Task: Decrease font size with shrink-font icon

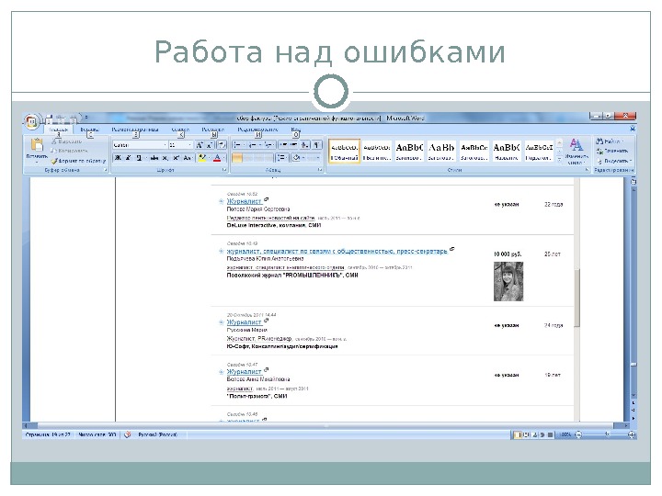Action: tap(210, 145)
